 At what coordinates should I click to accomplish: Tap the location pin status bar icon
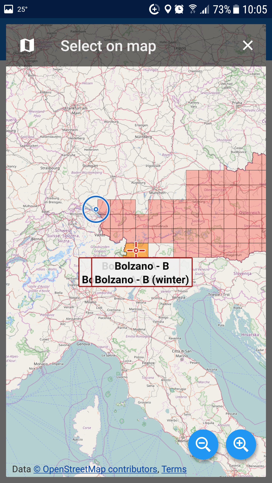point(168,9)
